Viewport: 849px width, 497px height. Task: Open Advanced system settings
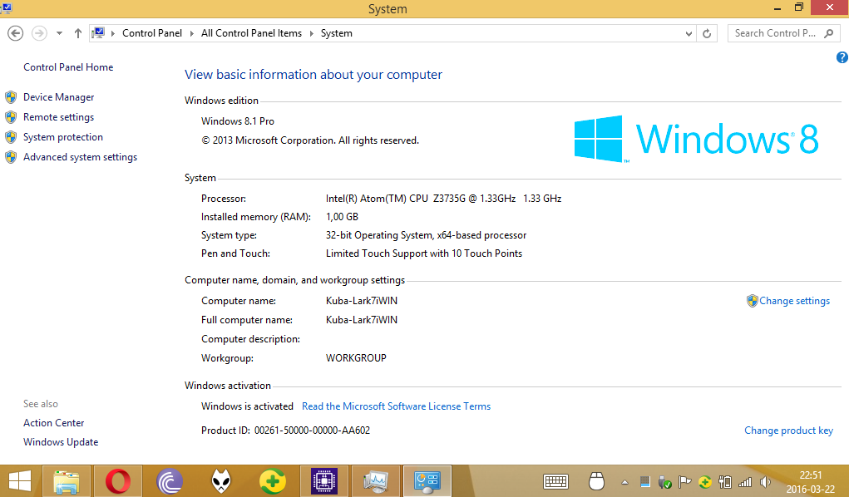(x=80, y=158)
